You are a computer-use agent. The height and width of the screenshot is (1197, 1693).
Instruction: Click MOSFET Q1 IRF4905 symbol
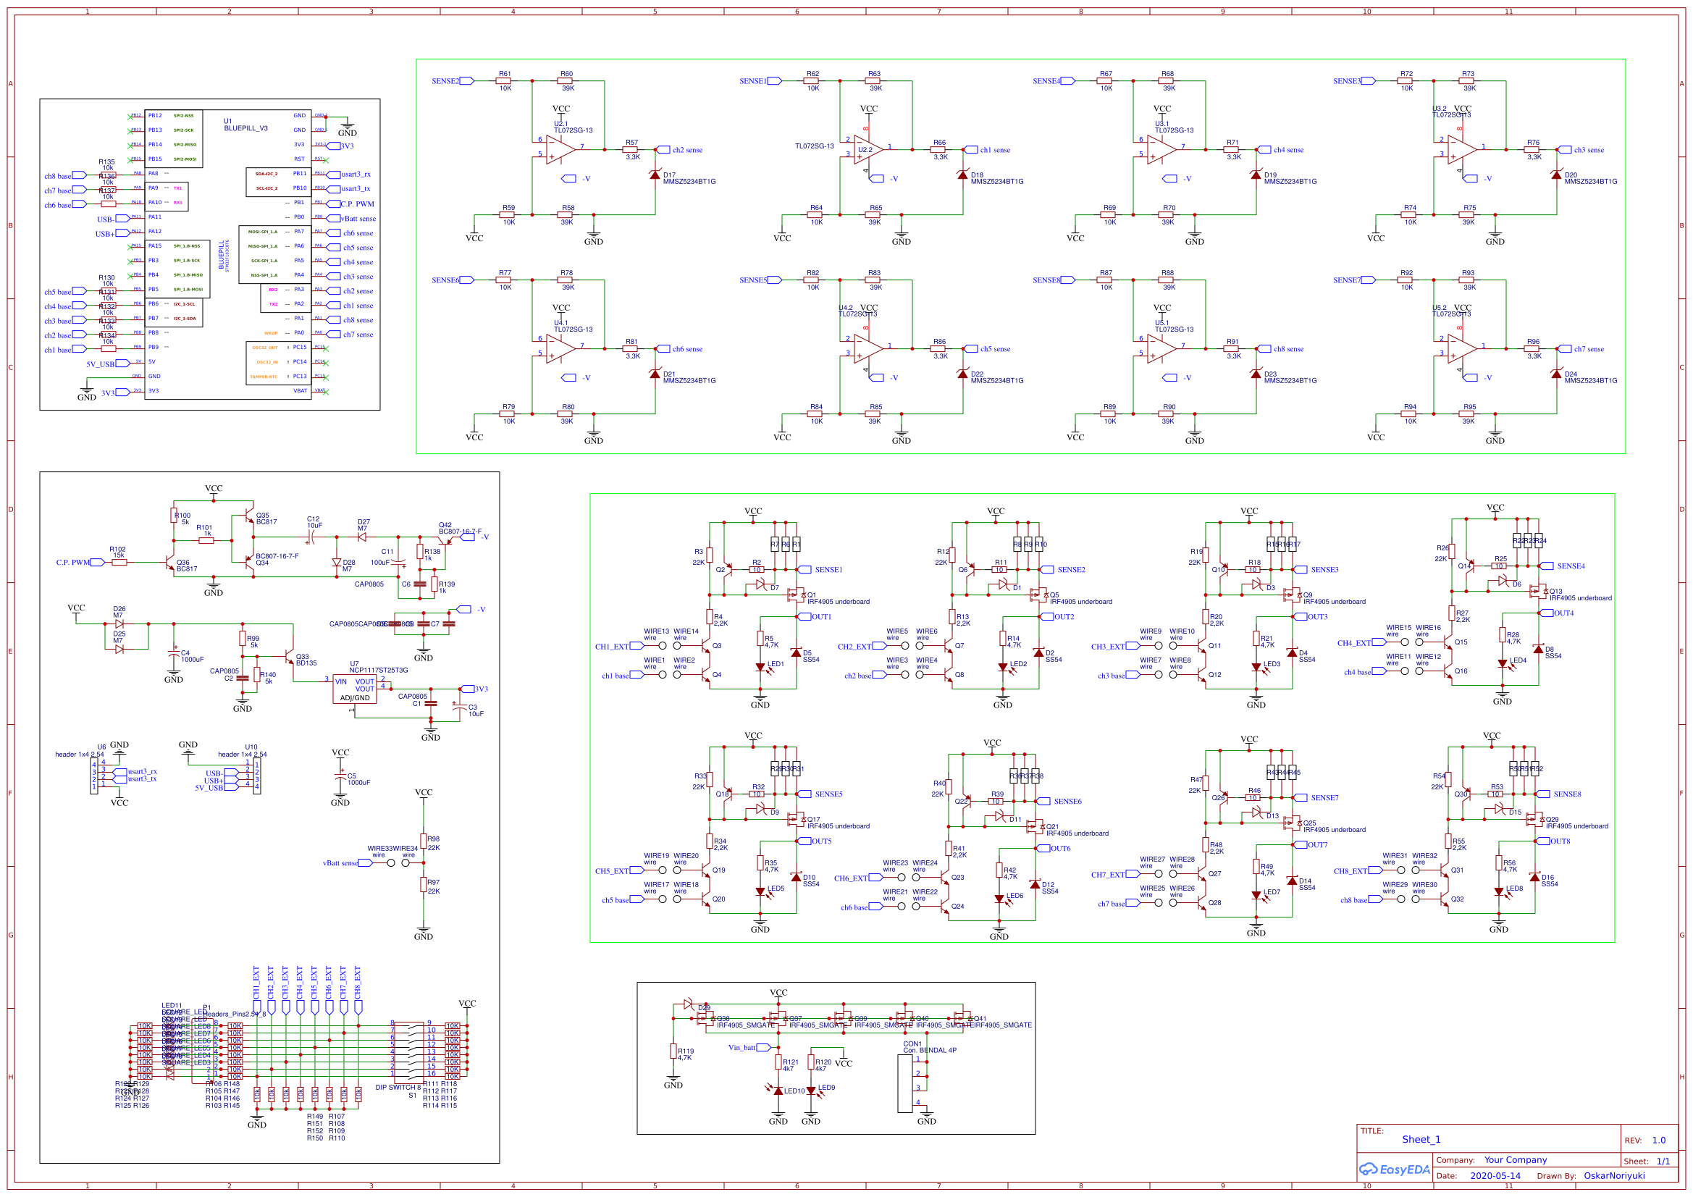point(796,594)
